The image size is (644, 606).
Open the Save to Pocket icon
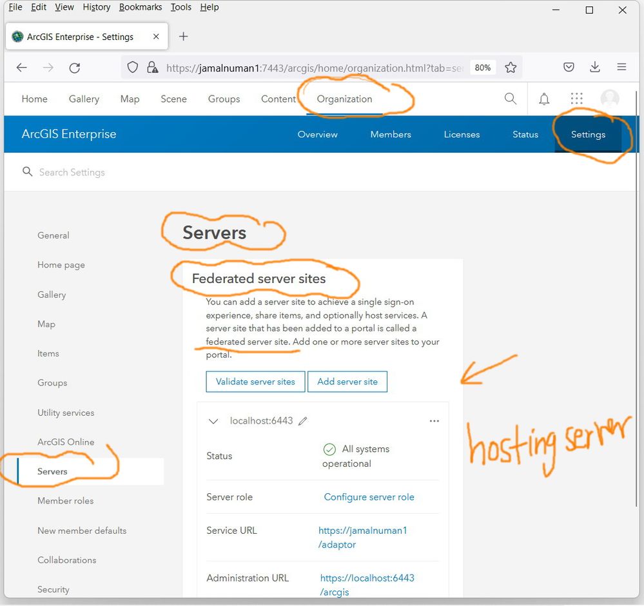(x=569, y=67)
